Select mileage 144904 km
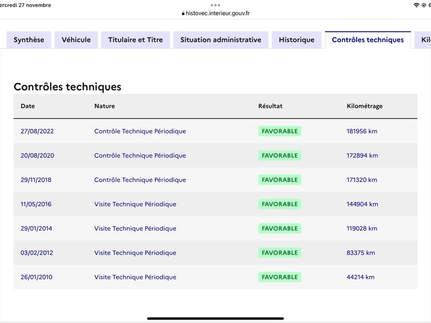Viewport: 431px width, 323px height. coord(362,204)
